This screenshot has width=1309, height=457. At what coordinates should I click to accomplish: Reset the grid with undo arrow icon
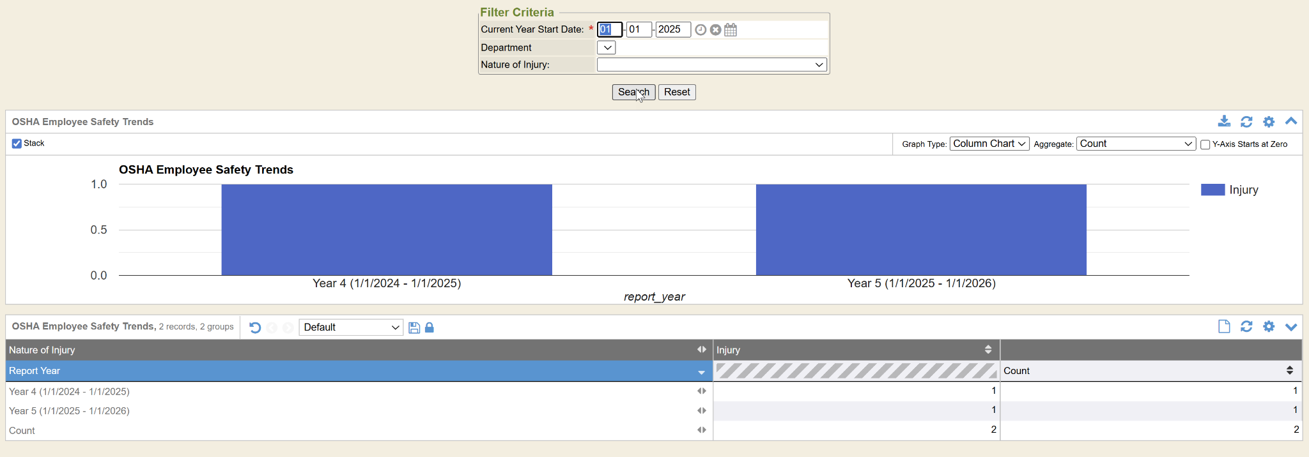click(x=255, y=327)
